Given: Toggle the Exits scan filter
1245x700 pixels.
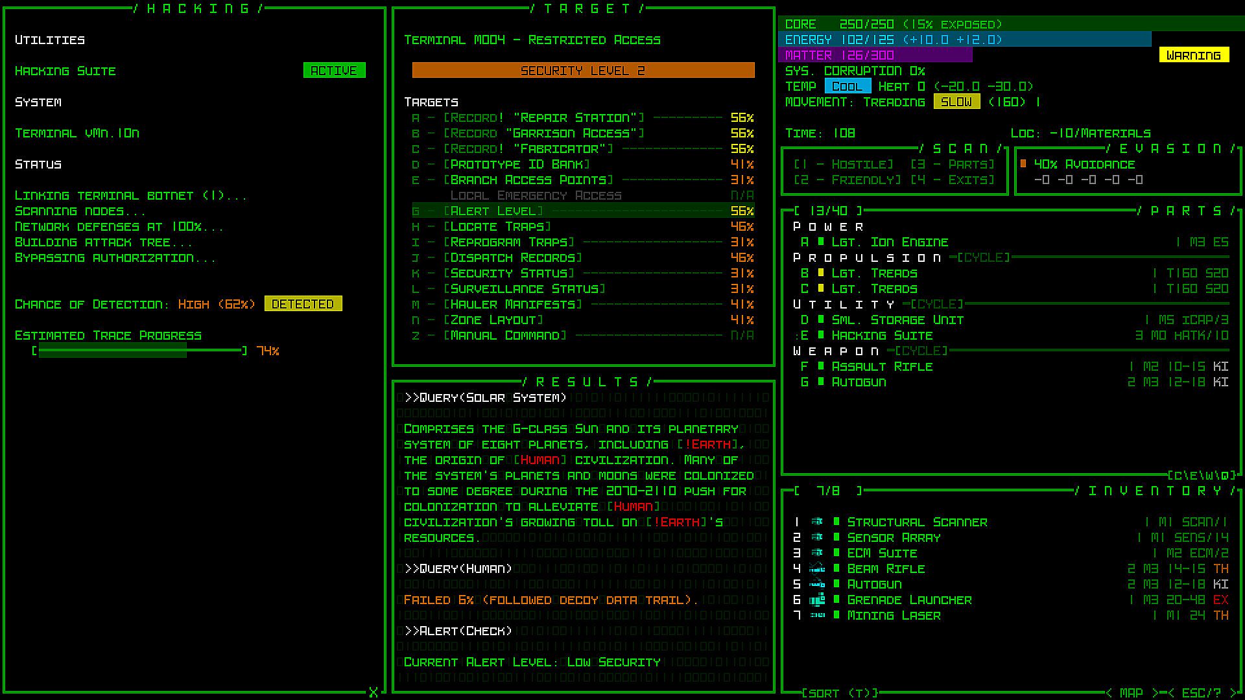Looking at the screenshot, I should 952,180.
